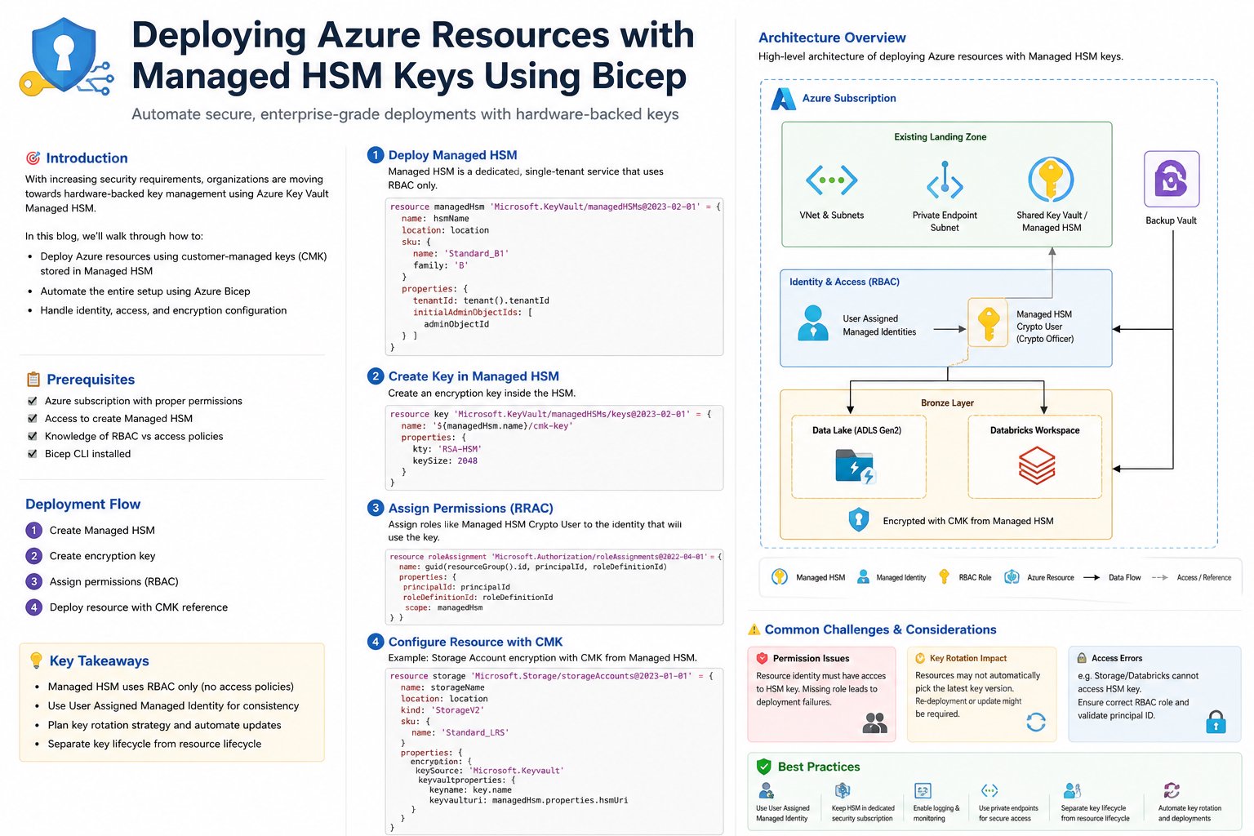Screen dimensions: 1254x836
Task: Click the VNet & Subnets icon
Action: pos(831,180)
